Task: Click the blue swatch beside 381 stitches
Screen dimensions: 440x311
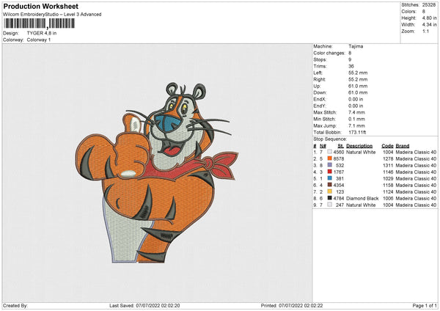Action: pyautogui.click(x=330, y=178)
